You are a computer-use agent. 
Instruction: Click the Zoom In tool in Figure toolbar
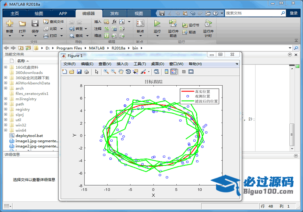[106, 72]
